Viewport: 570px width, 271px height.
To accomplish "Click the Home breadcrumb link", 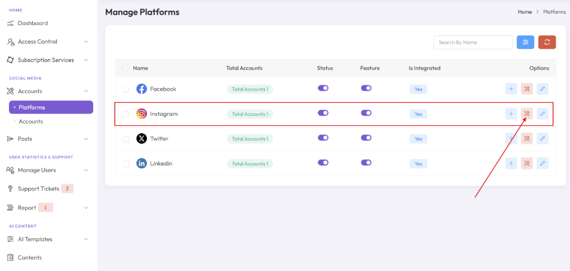I will [x=525, y=12].
